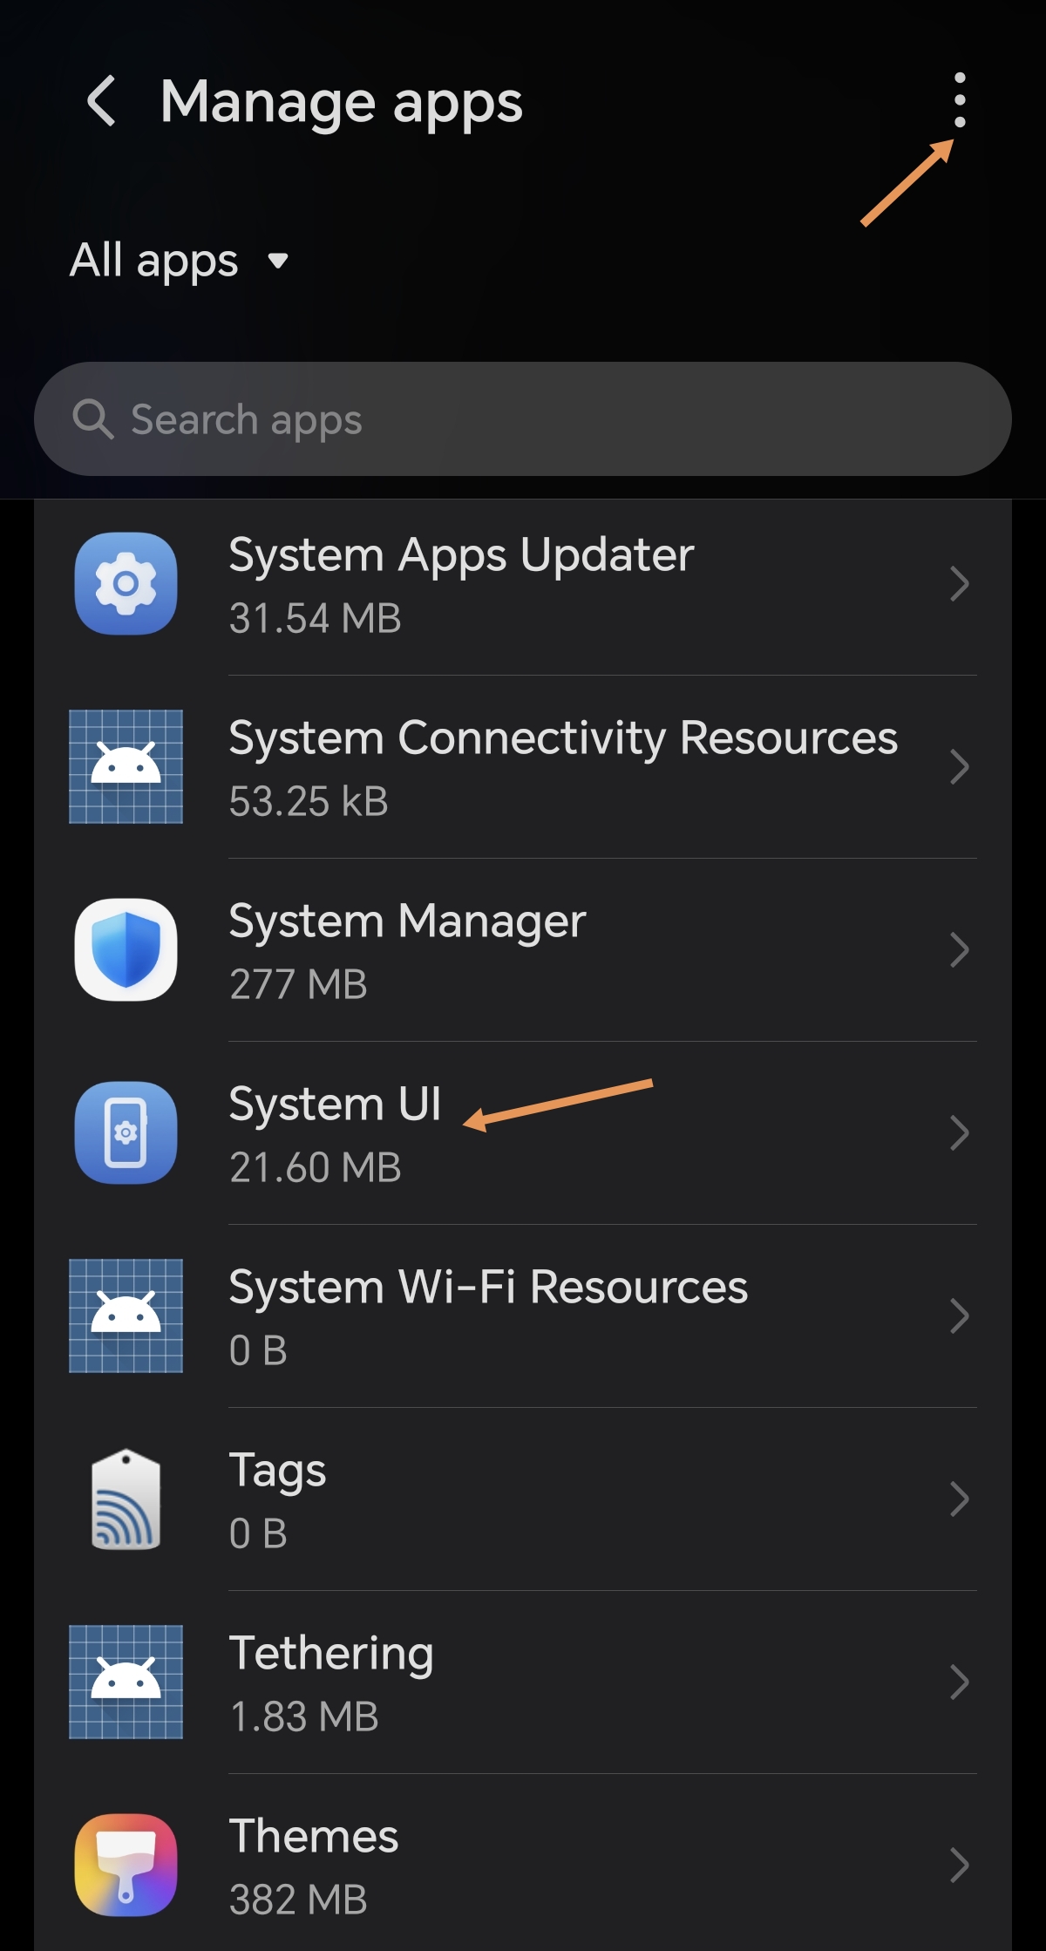
Task: Tap the magnifier icon in search bar
Action: tap(92, 419)
